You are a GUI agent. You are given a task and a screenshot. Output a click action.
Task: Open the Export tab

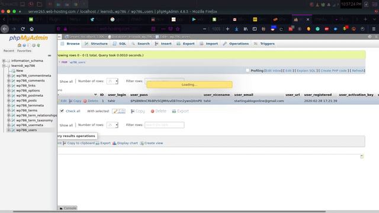pyautogui.click(x=185, y=44)
